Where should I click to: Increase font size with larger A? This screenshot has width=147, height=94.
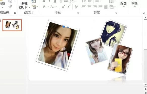click(63, 7)
